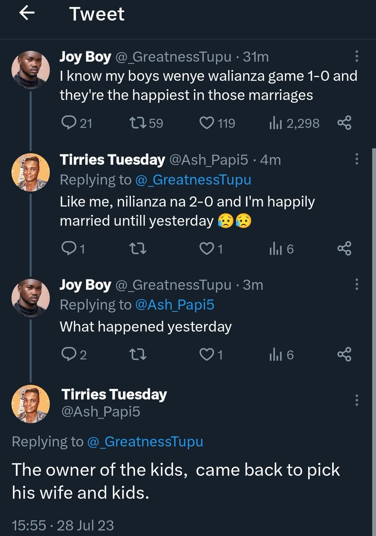View analytics showing 2,298 views
The height and width of the screenshot is (536, 376).
pyautogui.click(x=294, y=123)
